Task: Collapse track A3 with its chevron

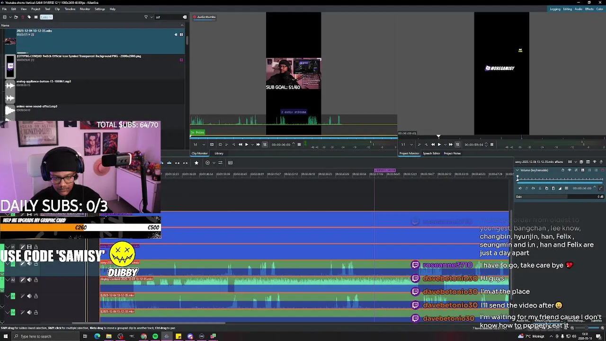Action: tap(7, 296)
